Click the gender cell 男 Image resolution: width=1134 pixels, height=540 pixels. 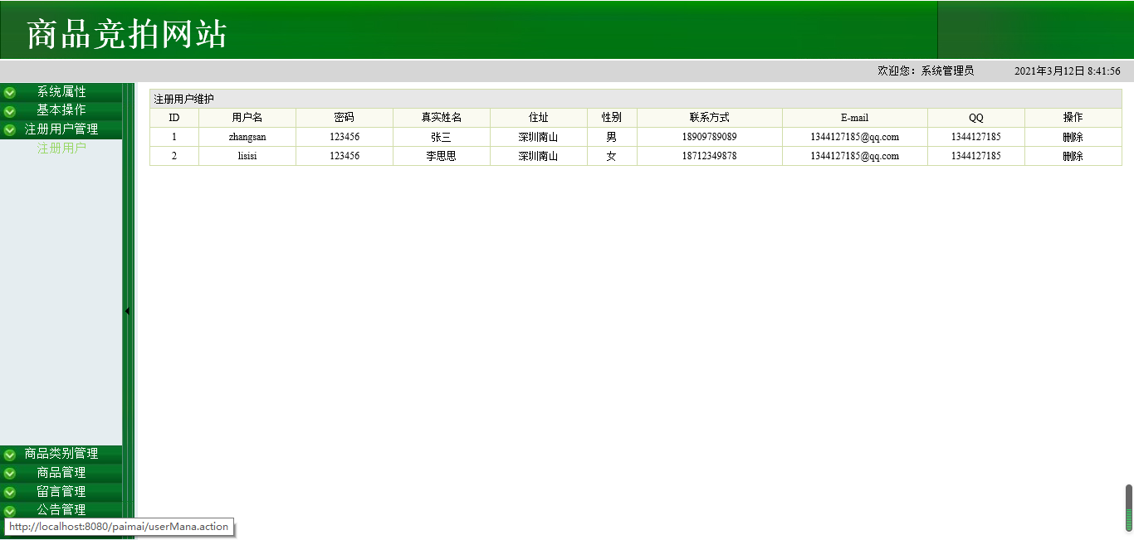click(x=612, y=137)
